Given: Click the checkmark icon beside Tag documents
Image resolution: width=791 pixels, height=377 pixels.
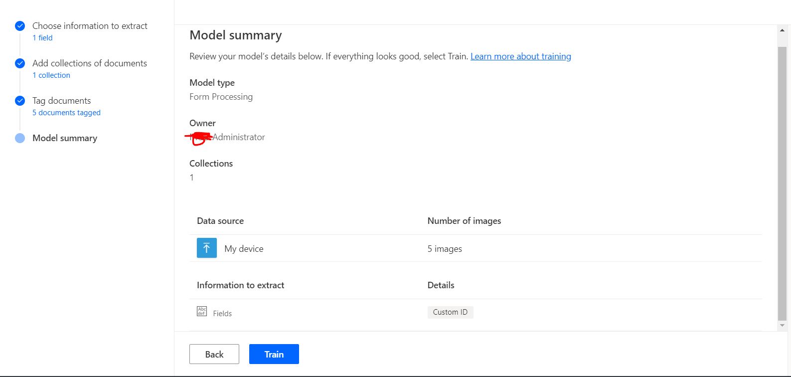Looking at the screenshot, I should (x=20, y=101).
